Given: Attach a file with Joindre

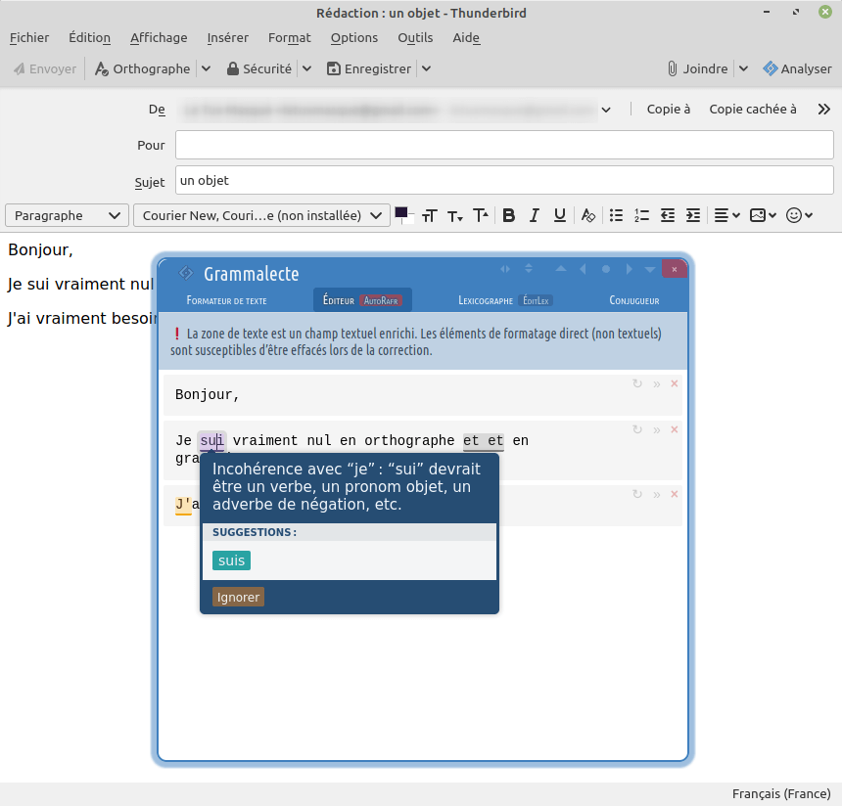Looking at the screenshot, I should coord(697,68).
